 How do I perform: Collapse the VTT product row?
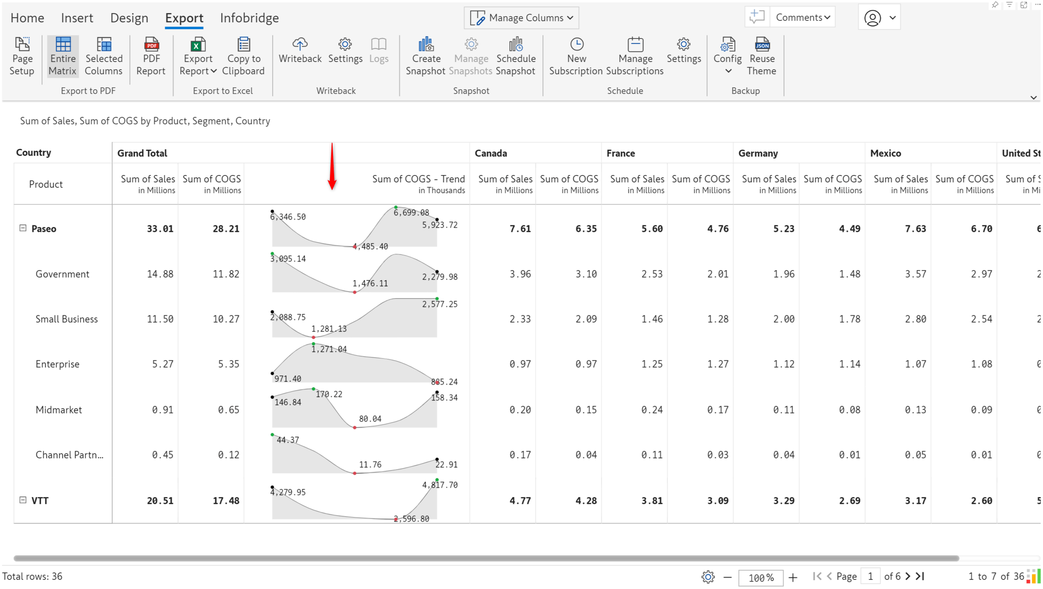pyautogui.click(x=23, y=500)
